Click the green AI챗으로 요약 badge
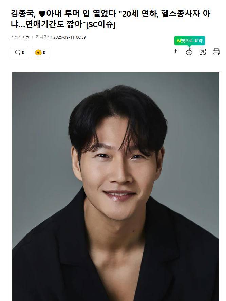This screenshot has width=226, height=301. pos(189,41)
